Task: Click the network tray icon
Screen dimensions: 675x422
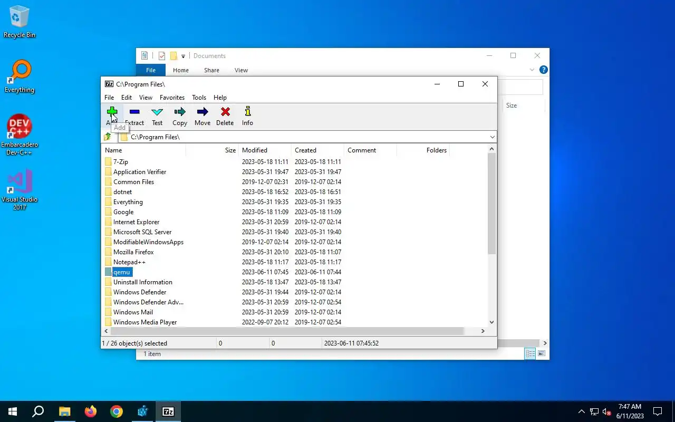Action: pos(594,411)
